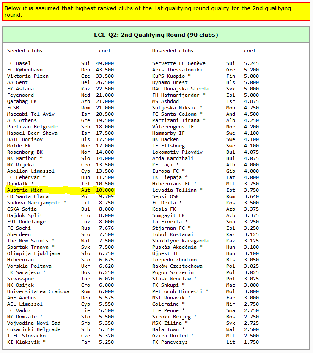Click 'The New Saints' club name
The image size is (313, 353).
28,241
